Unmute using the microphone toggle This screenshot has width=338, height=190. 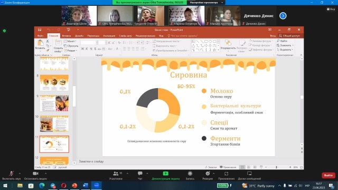[x=12, y=174]
